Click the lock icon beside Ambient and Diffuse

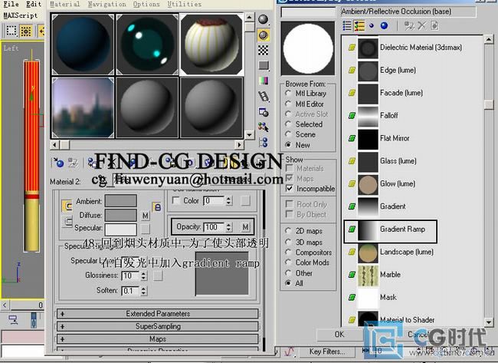[x=157, y=207]
